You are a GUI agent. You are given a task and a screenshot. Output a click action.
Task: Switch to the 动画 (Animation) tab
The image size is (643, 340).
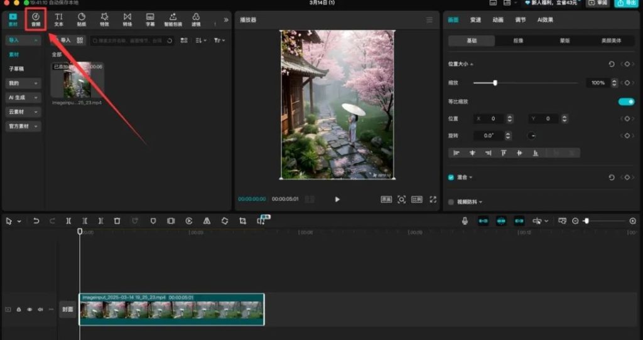(x=498, y=20)
